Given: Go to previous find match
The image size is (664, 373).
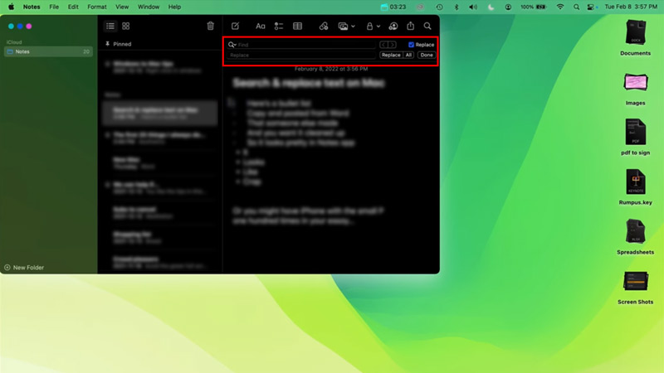Looking at the screenshot, I should (x=383, y=45).
